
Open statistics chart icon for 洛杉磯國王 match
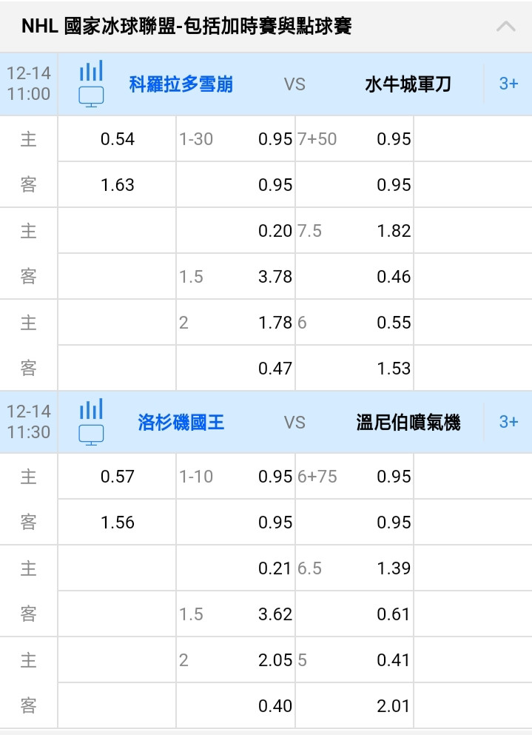[91, 409]
